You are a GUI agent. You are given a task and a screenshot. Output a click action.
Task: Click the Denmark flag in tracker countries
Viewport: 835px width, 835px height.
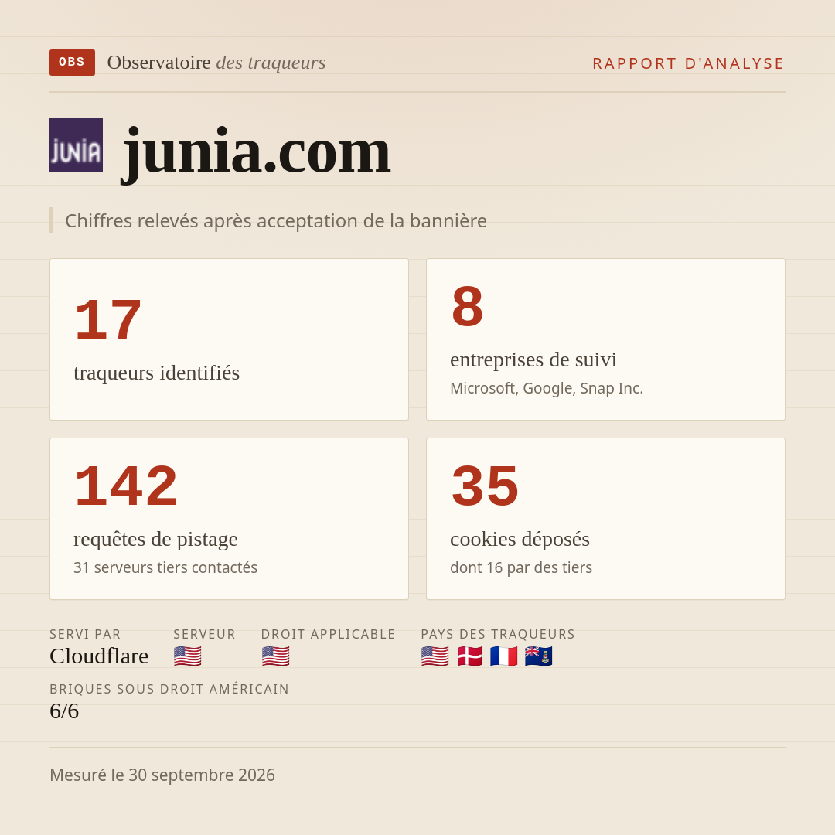[470, 656]
